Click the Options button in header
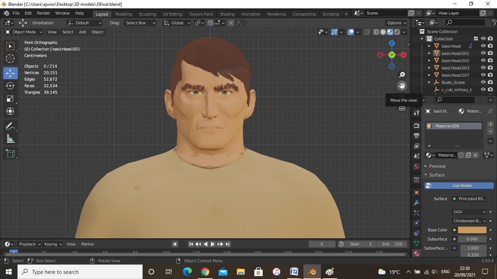 397,23
